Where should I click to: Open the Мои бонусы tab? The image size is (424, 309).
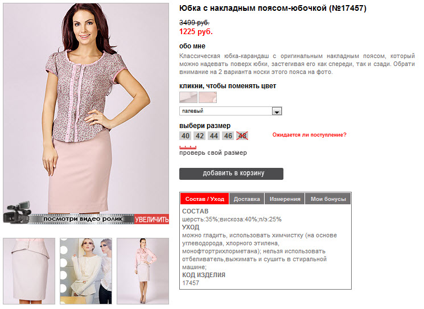[328, 199]
